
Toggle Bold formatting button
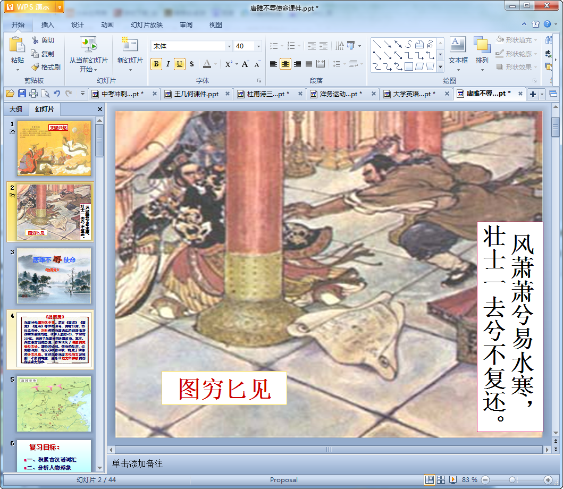(156, 64)
